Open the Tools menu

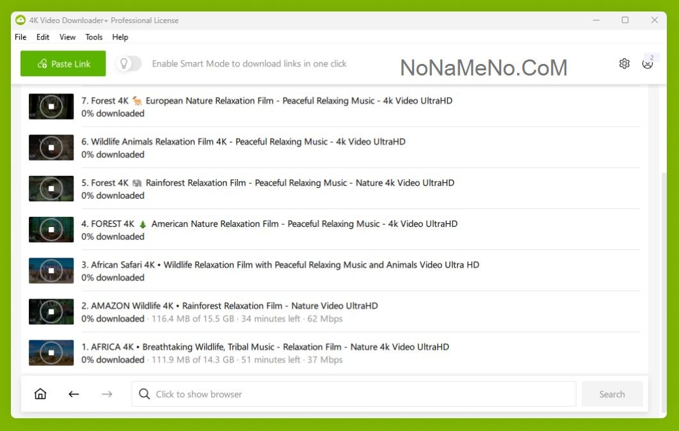coord(94,37)
